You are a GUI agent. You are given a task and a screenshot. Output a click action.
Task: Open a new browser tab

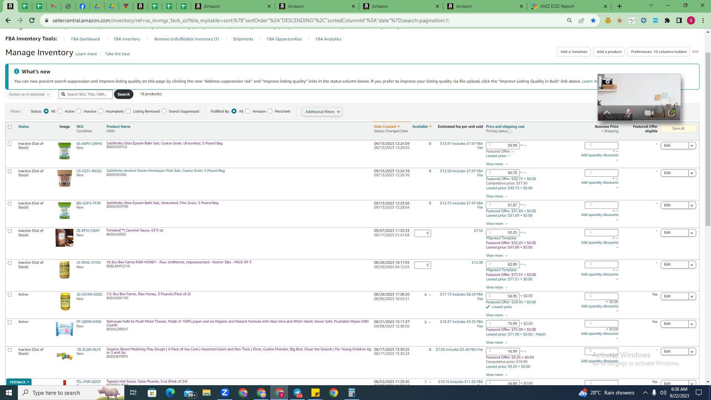click(620, 6)
